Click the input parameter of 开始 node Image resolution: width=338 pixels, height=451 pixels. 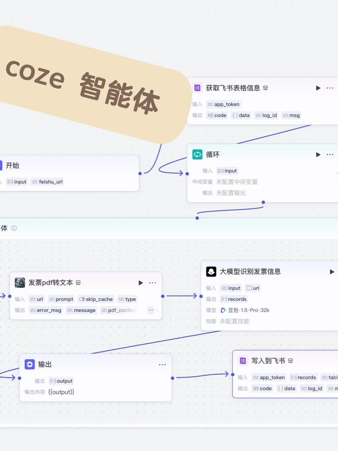pyautogui.click(x=17, y=182)
